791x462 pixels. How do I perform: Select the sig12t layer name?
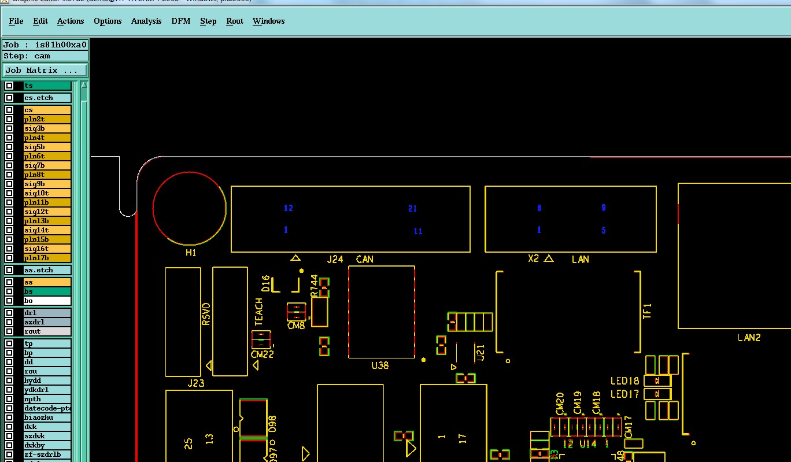tap(47, 212)
